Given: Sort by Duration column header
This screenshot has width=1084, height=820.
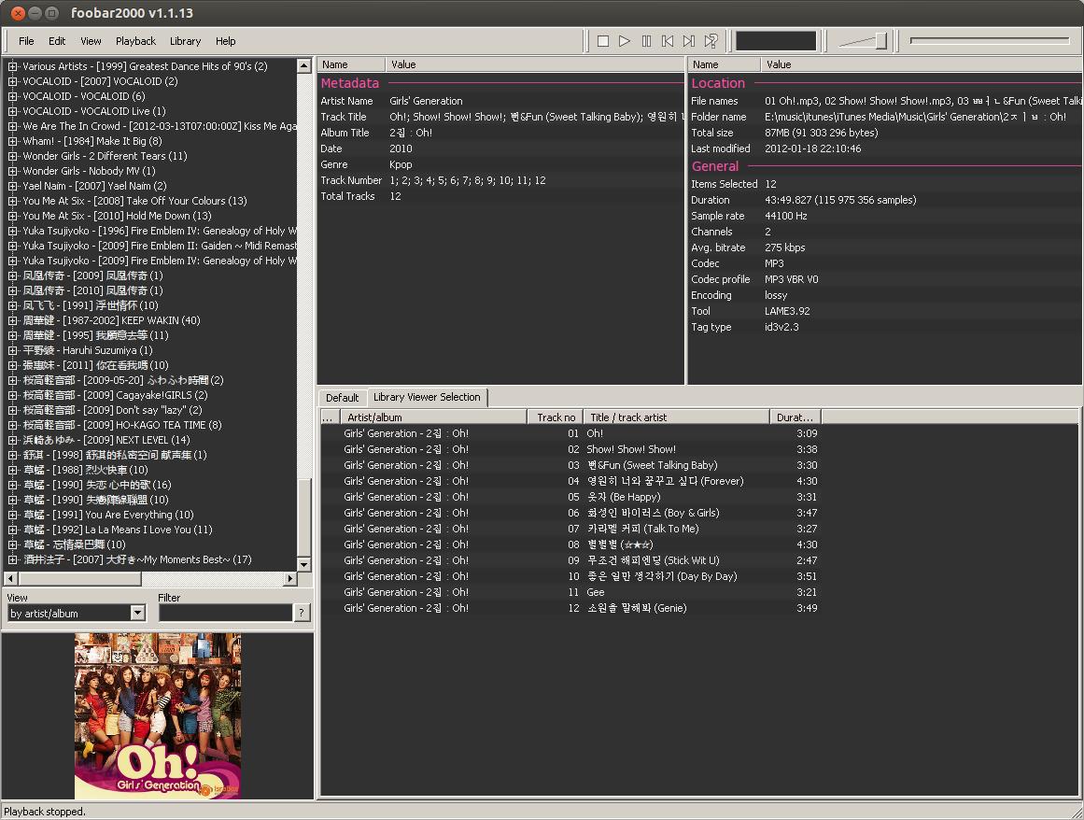Looking at the screenshot, I should [795, 417].
